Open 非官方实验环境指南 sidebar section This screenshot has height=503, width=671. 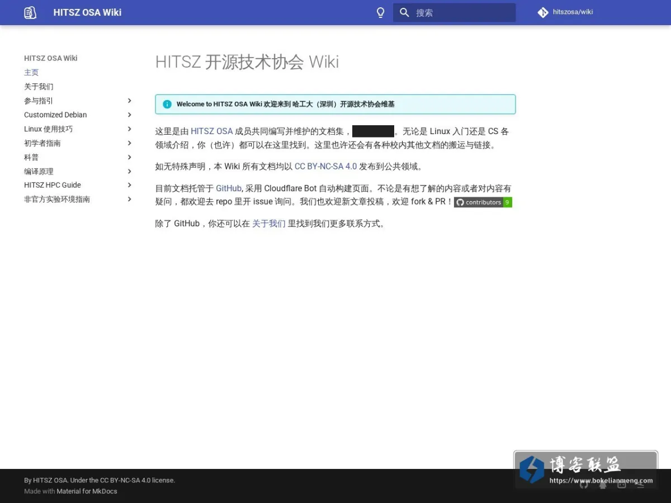coord(57,199)
